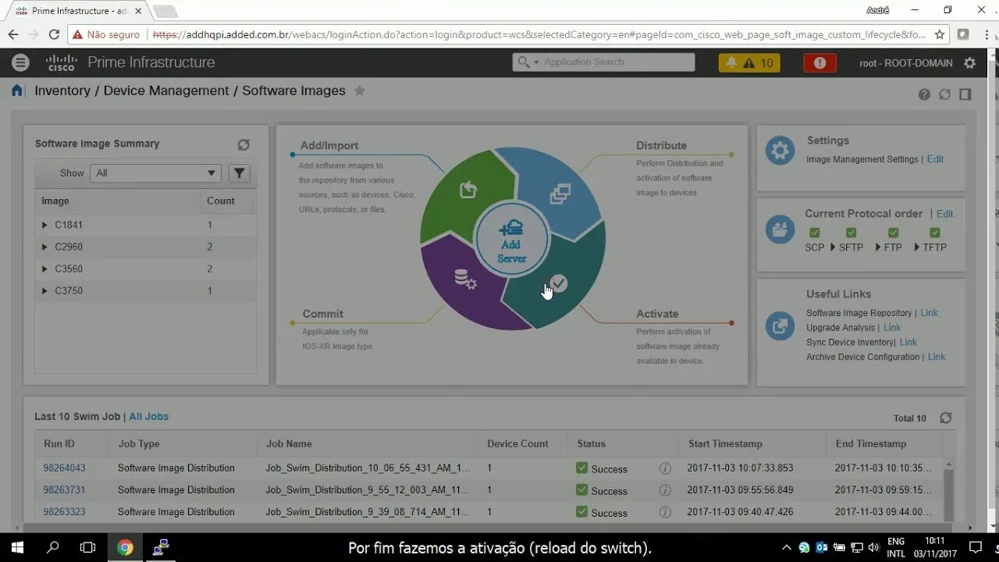The width and height of the screenshot is (999, 562).
Task: Open Sync Device Inventory link
Action: click(x=908, y=343)
